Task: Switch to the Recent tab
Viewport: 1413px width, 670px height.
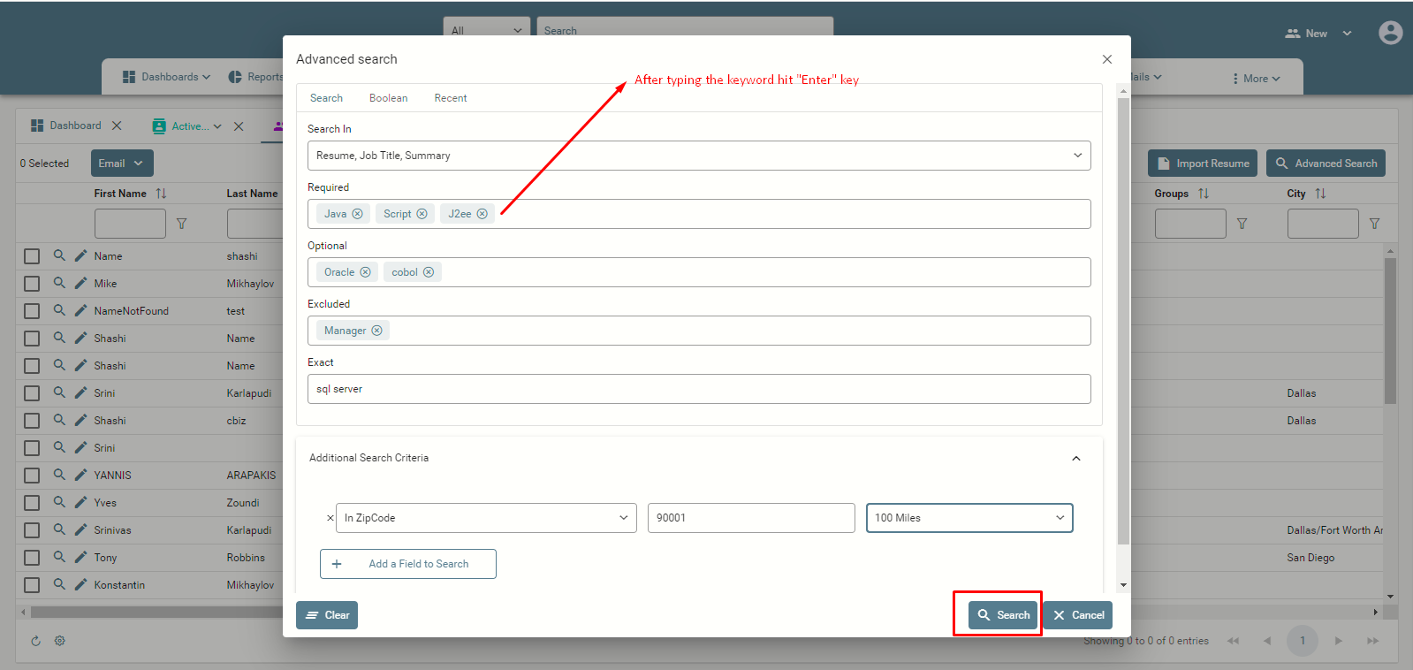Action: (x=450, y=98)
